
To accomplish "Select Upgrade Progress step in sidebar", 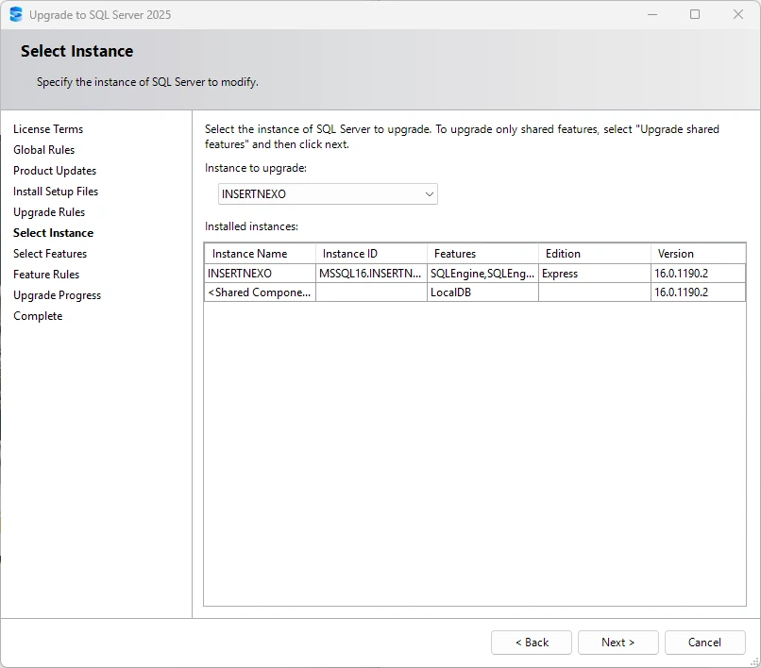I will coord(58,295).
